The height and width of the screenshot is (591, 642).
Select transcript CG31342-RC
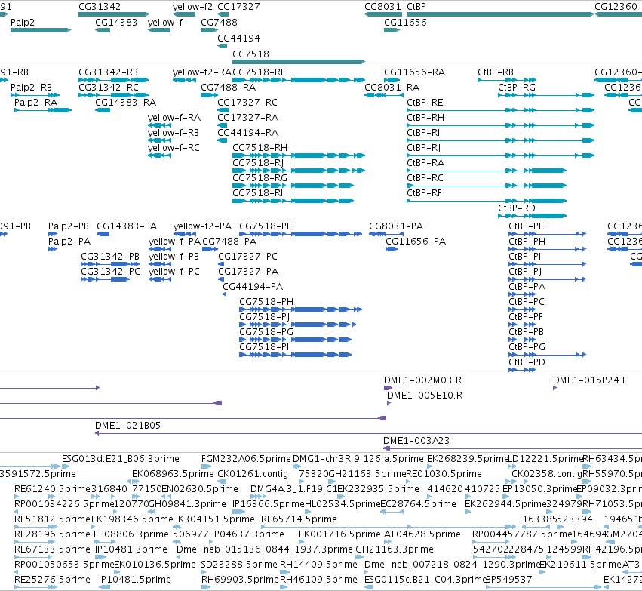[109, 88]
